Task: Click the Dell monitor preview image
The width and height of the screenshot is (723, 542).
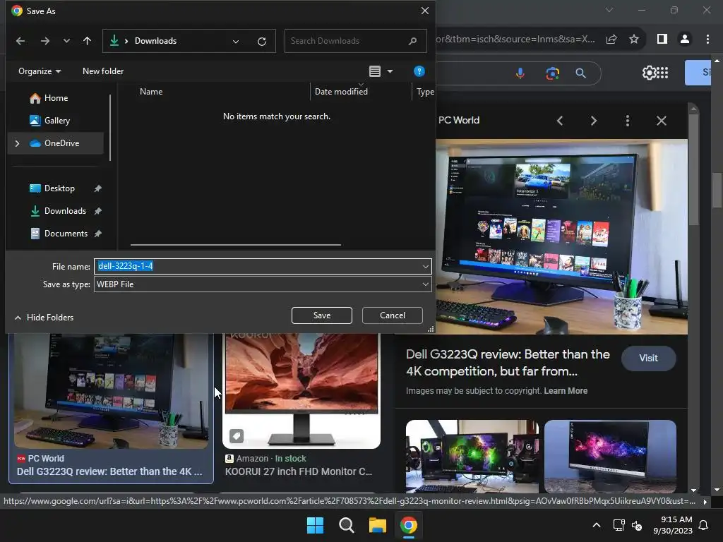Action: coord(561,236)
